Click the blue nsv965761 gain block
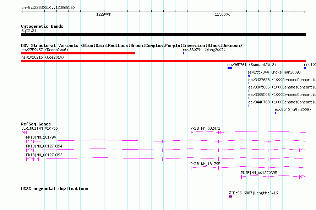This screenshot has height=210, width=316. click(230, 68)
